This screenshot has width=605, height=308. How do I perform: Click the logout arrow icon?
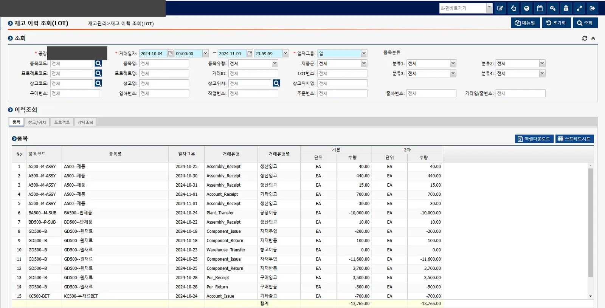[x=592, y=8]
